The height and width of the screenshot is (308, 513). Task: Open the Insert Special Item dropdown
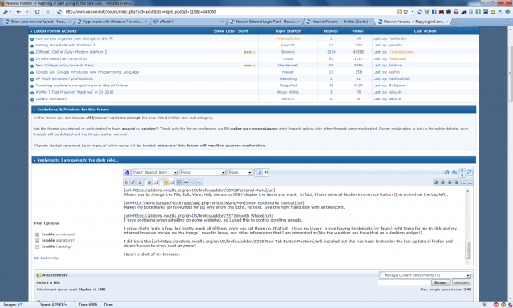coord(155,173)
